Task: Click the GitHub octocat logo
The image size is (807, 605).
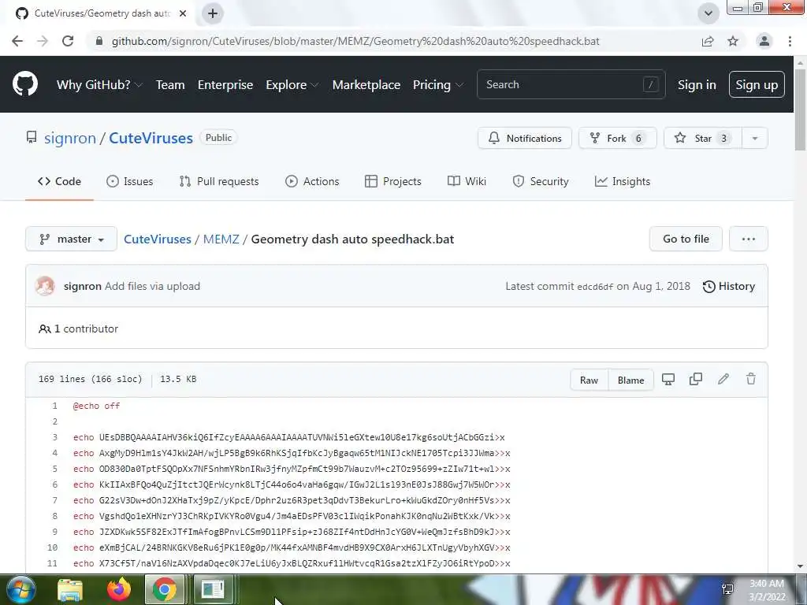Action: [x=24, y=84]
